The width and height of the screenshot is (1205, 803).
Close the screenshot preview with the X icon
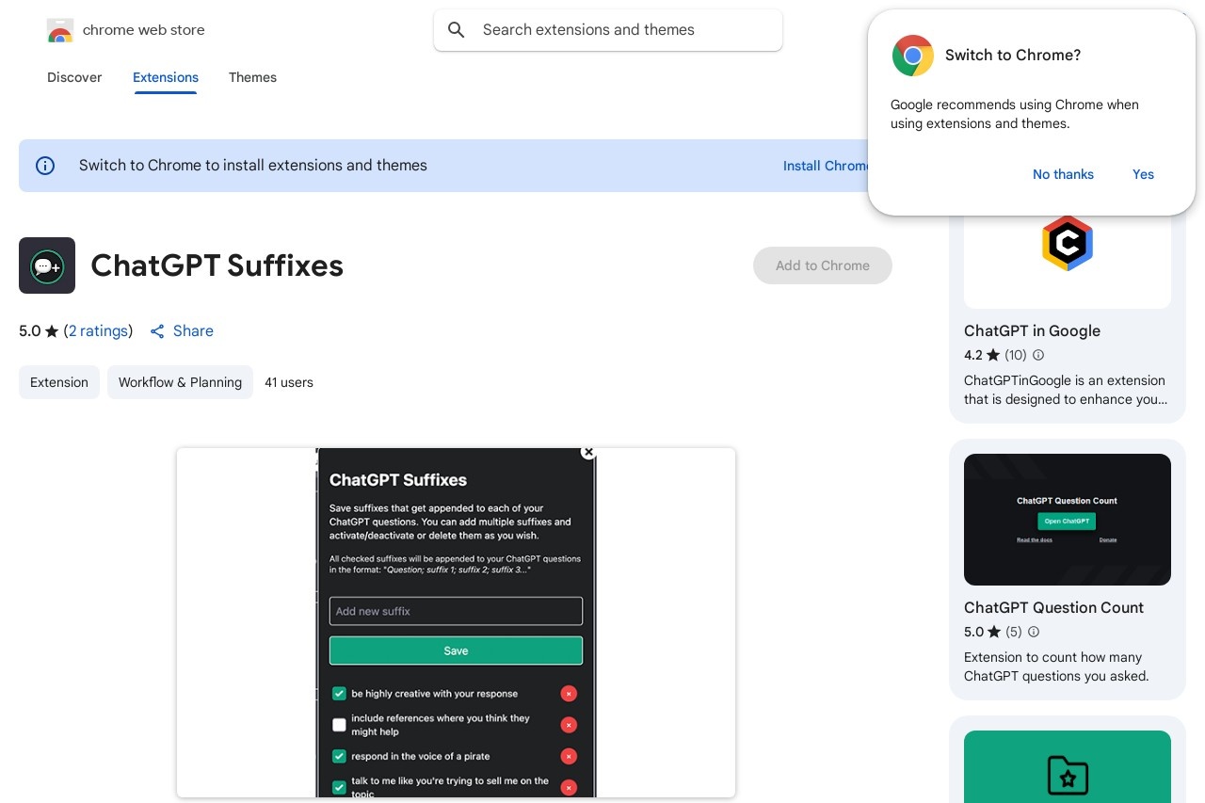(x=588, y=452)
